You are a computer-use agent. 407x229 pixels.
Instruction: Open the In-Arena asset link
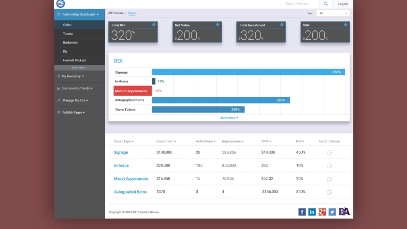121,165
